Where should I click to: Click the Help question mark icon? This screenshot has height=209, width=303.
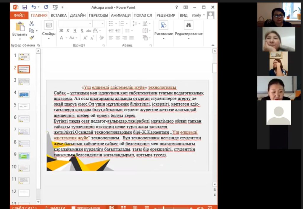tap(177, 7)
